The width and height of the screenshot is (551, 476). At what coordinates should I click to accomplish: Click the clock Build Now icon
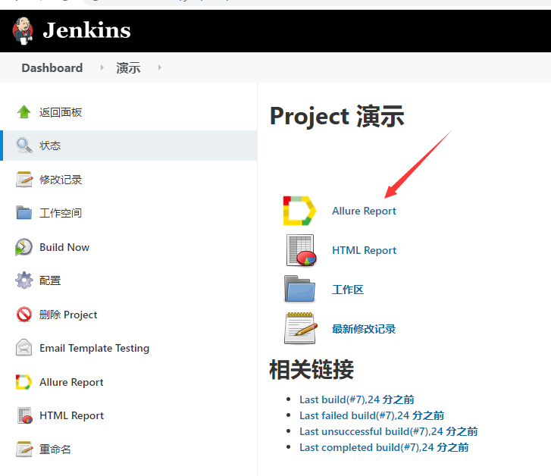click(23, 247)
